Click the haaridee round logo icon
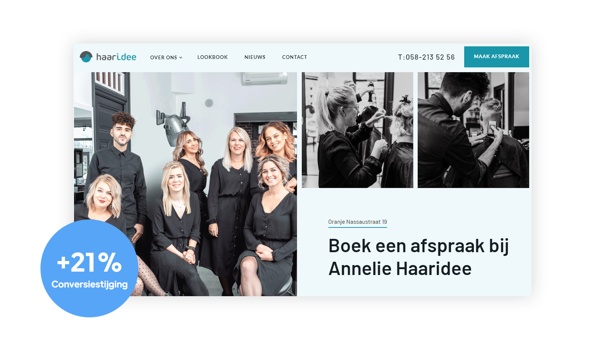Viewport: 605px width, 340px height. [86, 57]
